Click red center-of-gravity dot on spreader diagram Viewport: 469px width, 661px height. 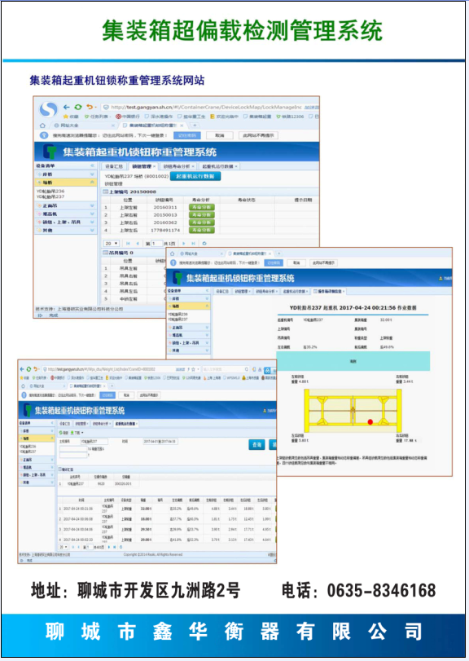coord(370,422)
